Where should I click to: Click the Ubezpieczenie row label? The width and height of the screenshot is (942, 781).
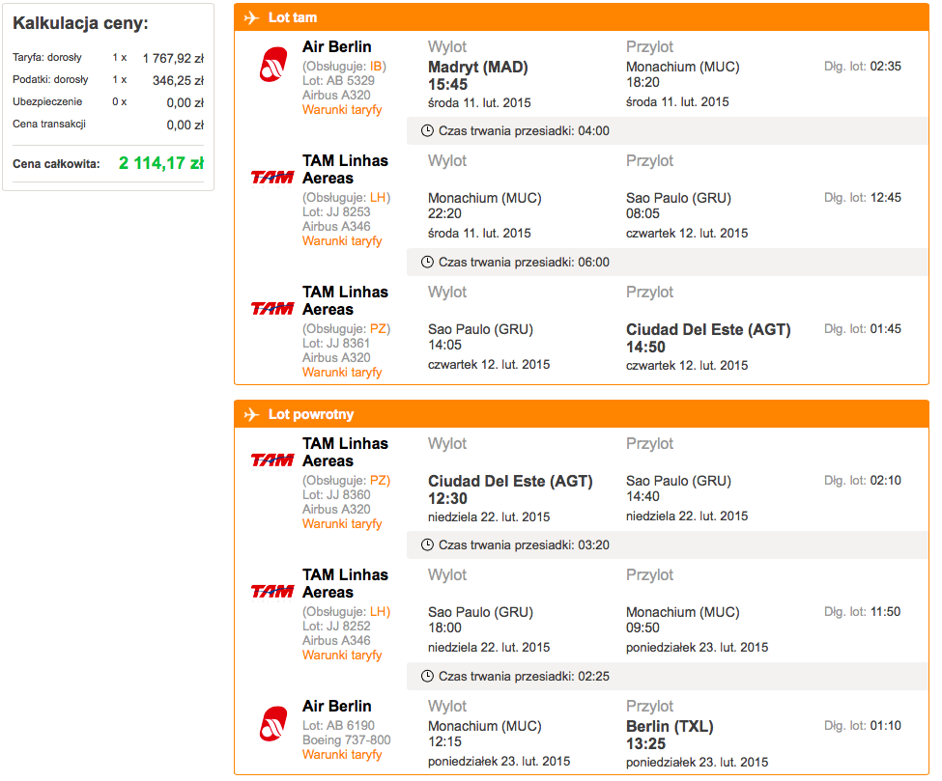click(x=47, y=102)
